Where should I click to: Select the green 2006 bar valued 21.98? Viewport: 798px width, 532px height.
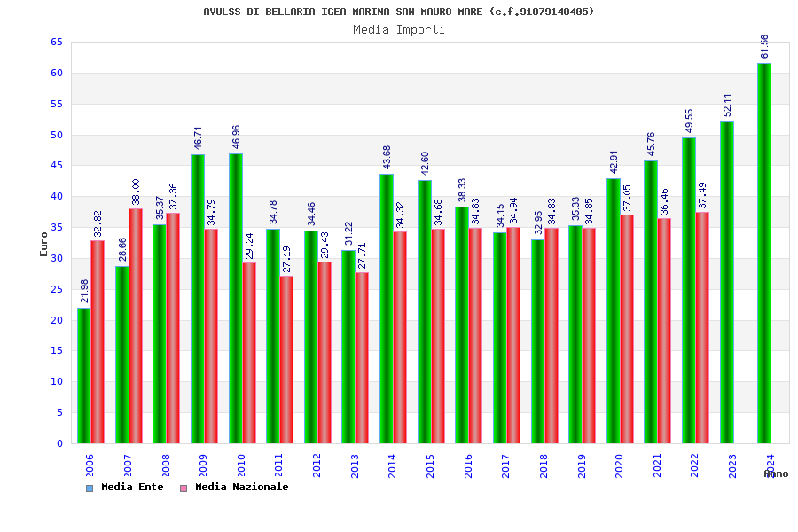(84, 375)
